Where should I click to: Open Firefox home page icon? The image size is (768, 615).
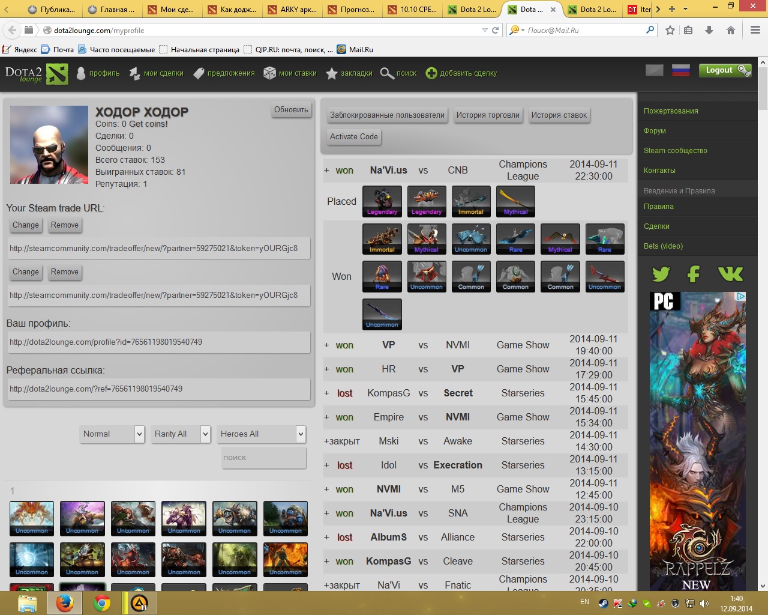(731, 30)
